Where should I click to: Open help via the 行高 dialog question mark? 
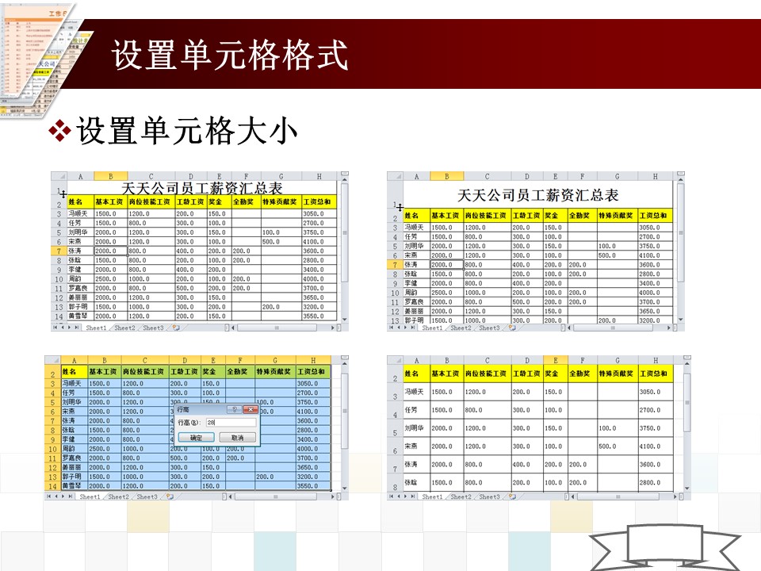click(235, 409)
